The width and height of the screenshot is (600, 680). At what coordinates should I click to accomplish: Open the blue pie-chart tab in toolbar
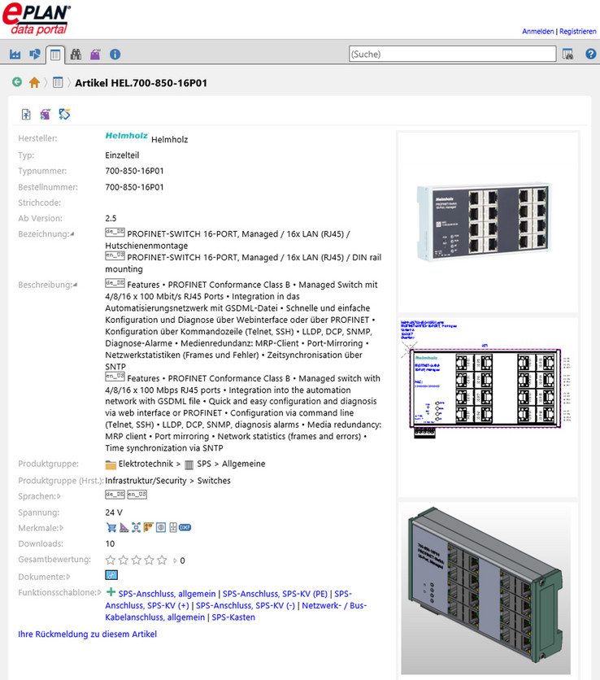(x=35, y=54)
